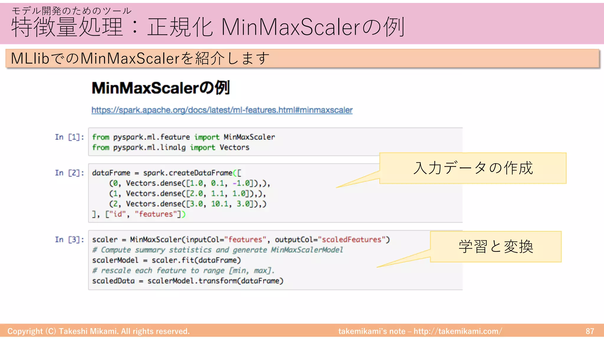Click the 'In [1]:' cell prompt
The width and height of the screenshot is (604, 339).
[x=69, y=137]
